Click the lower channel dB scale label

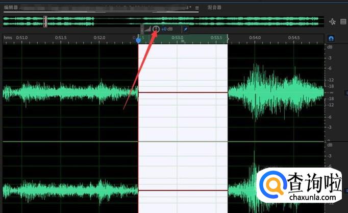click(330, 145)
